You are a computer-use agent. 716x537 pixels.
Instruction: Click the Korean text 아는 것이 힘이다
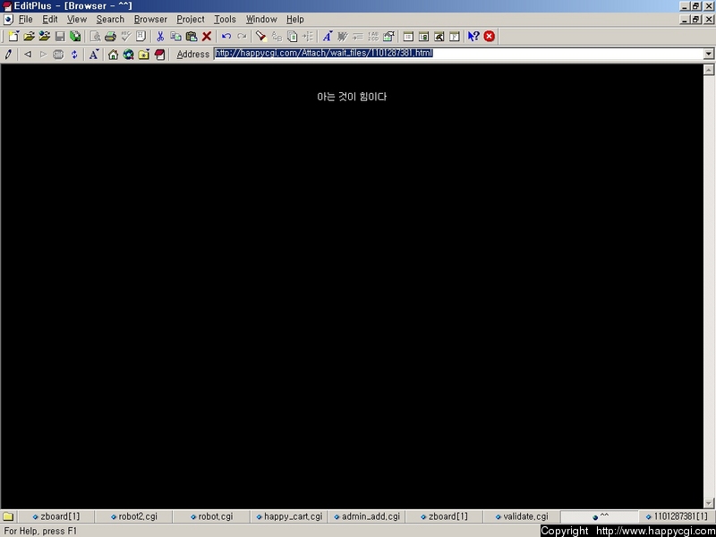point(352,97)
